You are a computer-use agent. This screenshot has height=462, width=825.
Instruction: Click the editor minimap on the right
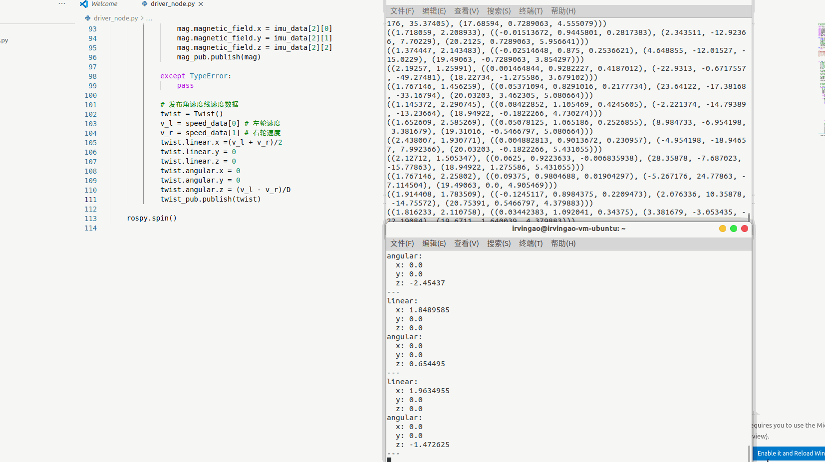point(822,80)
